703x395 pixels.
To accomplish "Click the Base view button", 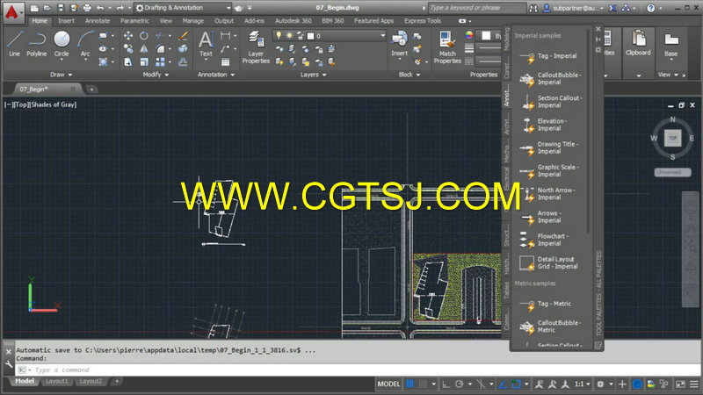I will (670, 45).
